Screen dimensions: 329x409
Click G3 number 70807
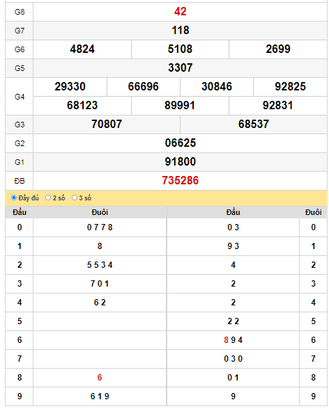107,124
